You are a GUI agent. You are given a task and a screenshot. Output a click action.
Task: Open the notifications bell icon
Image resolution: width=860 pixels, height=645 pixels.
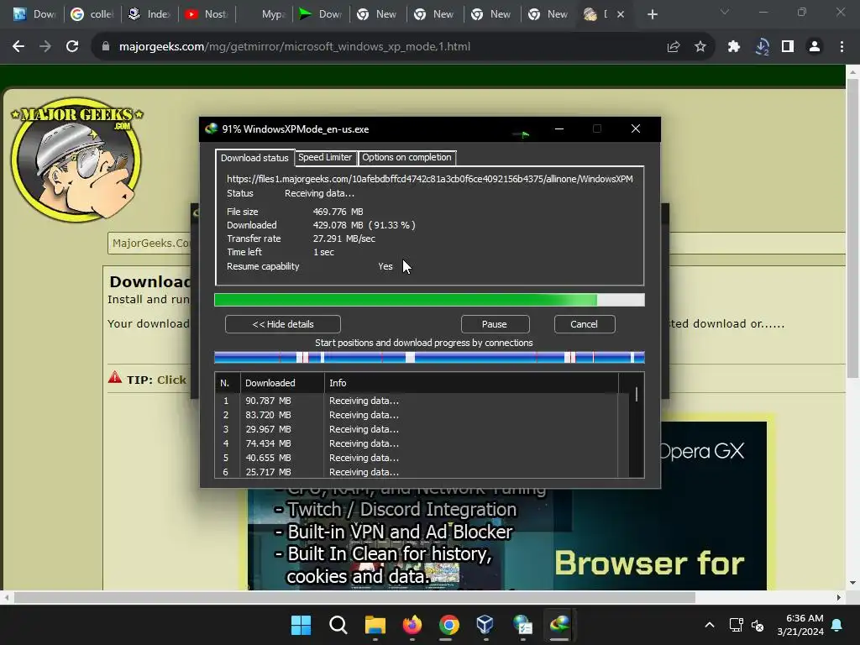pos(837,625)
